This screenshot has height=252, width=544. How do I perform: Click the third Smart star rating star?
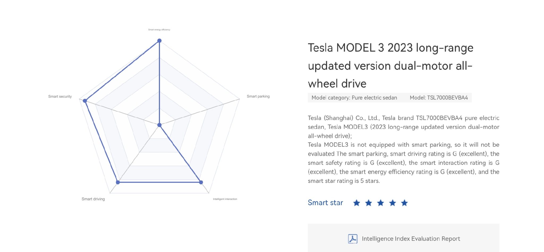click(380, 203)
